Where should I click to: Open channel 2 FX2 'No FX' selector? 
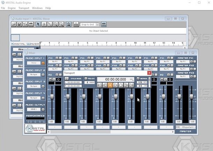(71, 69)
